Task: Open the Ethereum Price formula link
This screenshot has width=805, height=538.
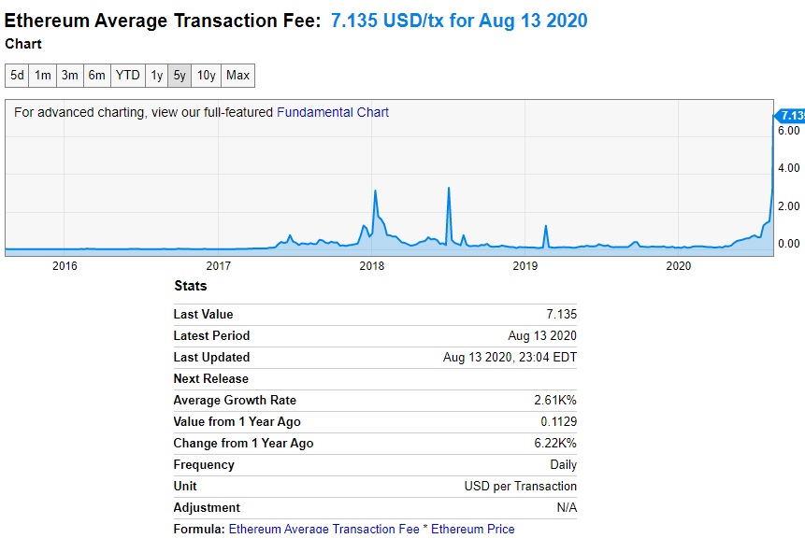Action: point(473,529)
